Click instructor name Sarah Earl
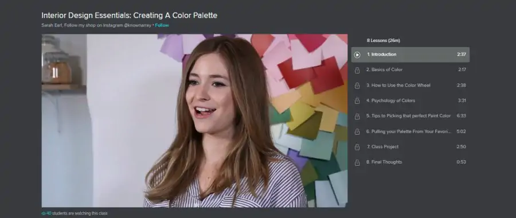The height and width of the screenshot is (218, 516). [x=52, y=25]
